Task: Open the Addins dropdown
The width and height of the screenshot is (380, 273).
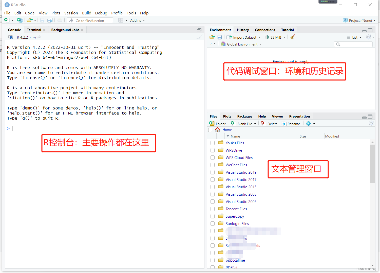Action: pyautogui.click(x=137, y=20)
